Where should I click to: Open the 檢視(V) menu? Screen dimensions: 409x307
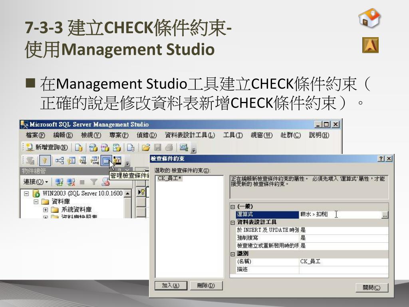(x=91, y=135)
